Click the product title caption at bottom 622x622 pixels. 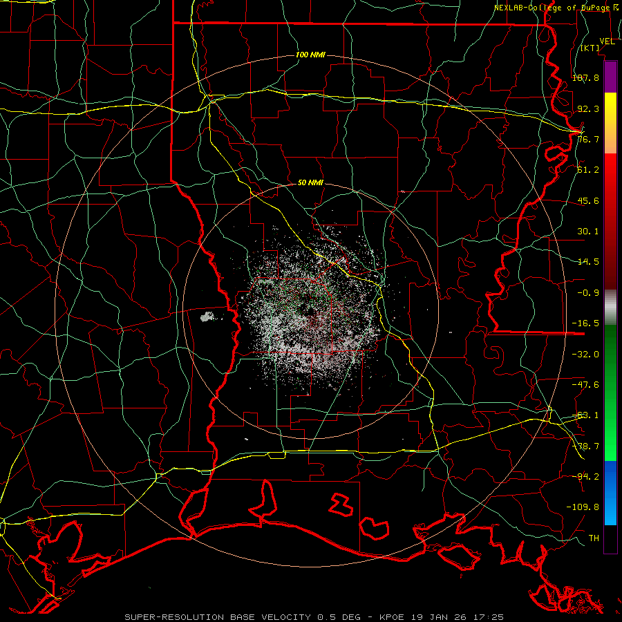(314, 617)
